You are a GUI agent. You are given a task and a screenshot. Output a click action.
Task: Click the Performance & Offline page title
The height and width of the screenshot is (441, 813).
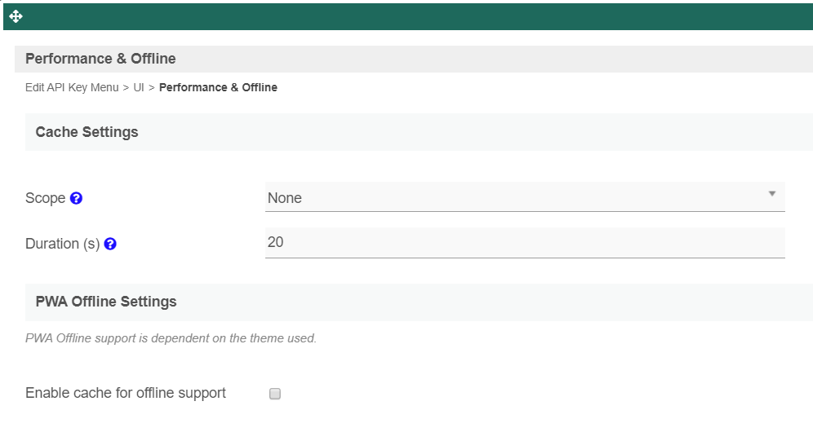coord(100,59)
